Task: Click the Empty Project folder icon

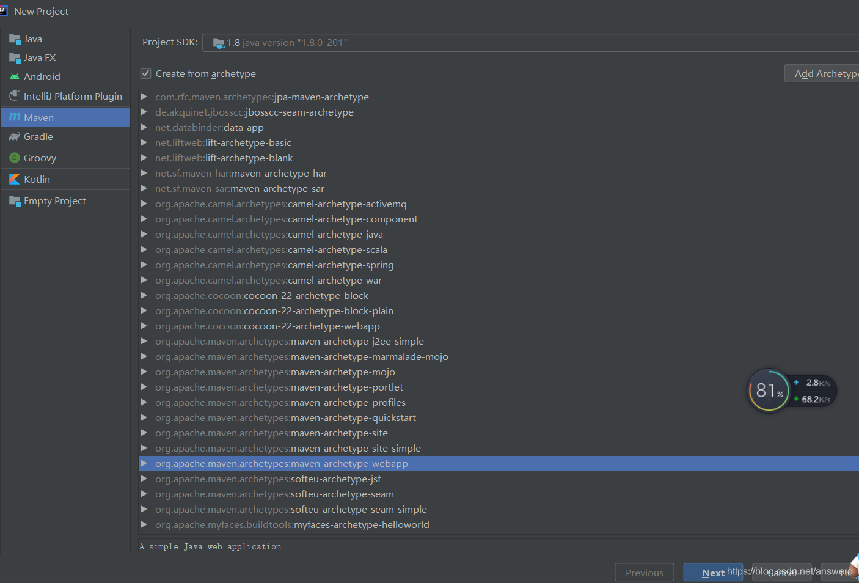Action: point(15,201)
